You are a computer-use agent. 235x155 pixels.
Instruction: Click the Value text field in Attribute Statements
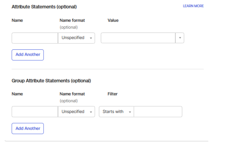(x=138, y=38)
